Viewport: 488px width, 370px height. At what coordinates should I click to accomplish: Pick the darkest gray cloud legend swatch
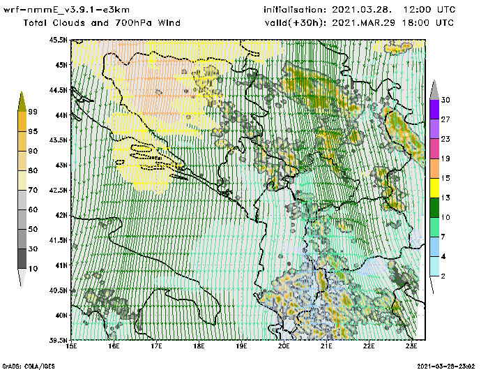[x=22, y=259]
